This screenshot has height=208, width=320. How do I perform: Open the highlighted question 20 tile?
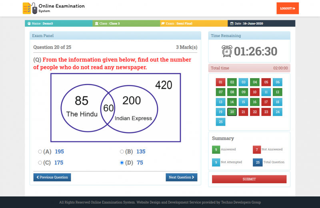pyautogui.click(x=232, y=112)
